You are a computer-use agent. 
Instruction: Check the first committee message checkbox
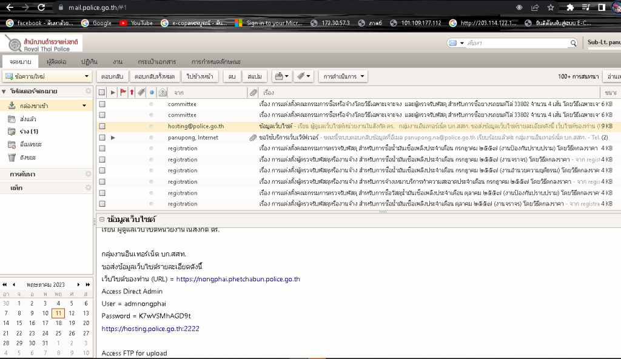coord(102,104)
